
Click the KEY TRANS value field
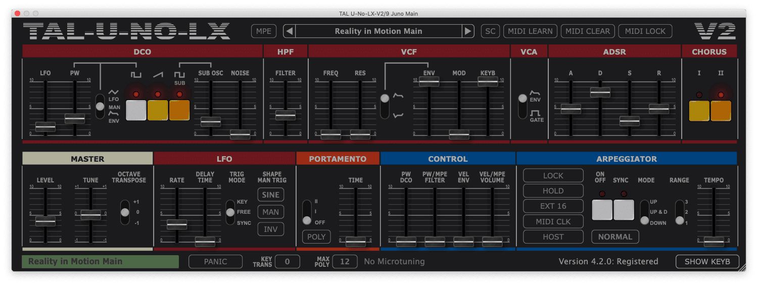click(287, 262)
